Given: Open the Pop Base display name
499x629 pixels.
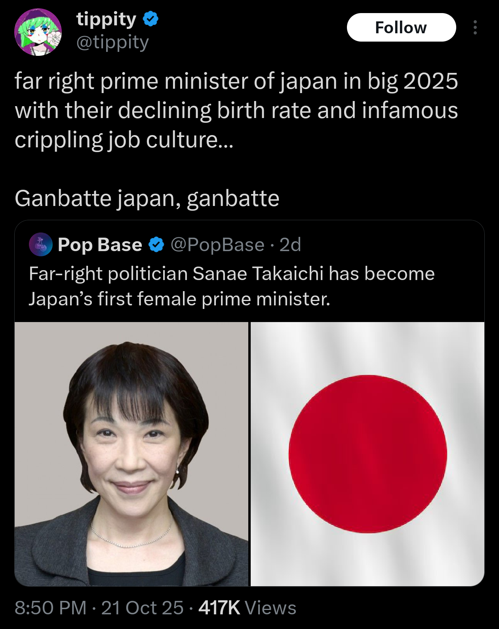Looking at the screenshot, I should click(100, 245).
